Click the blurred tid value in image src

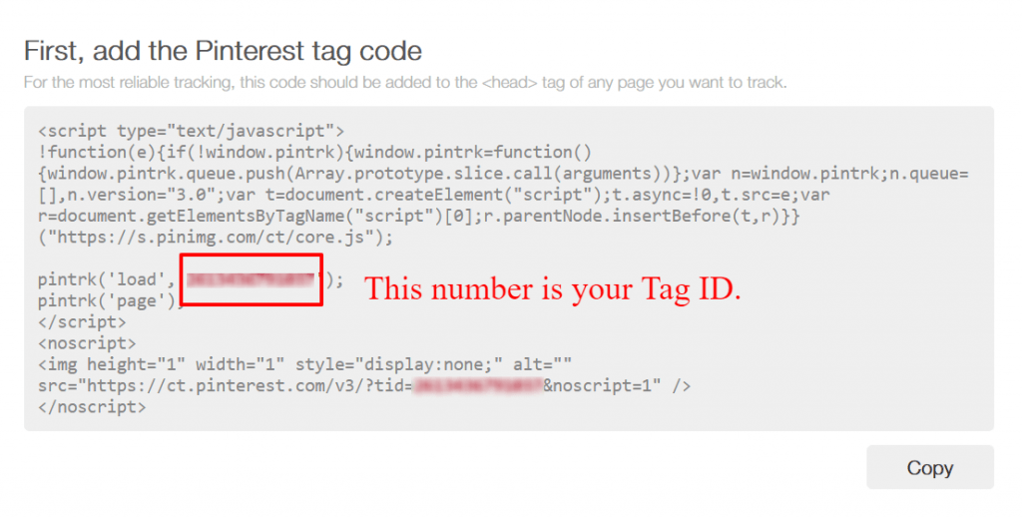coord(478,386)
